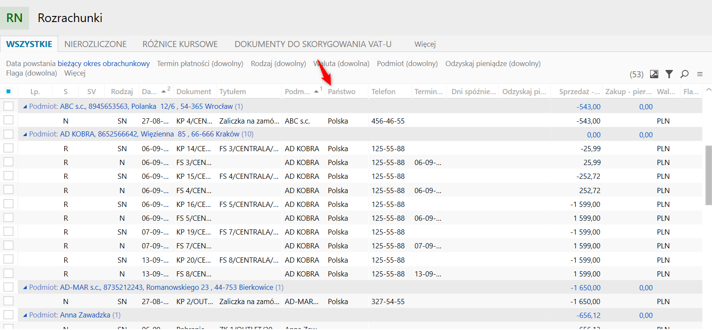Click the -252,72 amount cell
The image size is (712, 330).
pos(588,176)
